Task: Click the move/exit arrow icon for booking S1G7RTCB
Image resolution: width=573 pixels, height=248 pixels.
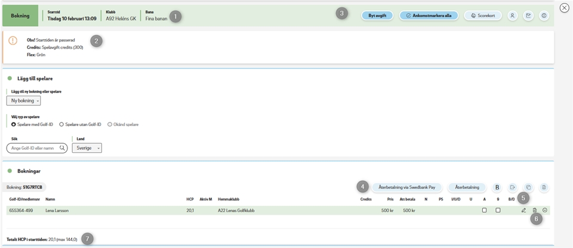Action: click(513, 187)
